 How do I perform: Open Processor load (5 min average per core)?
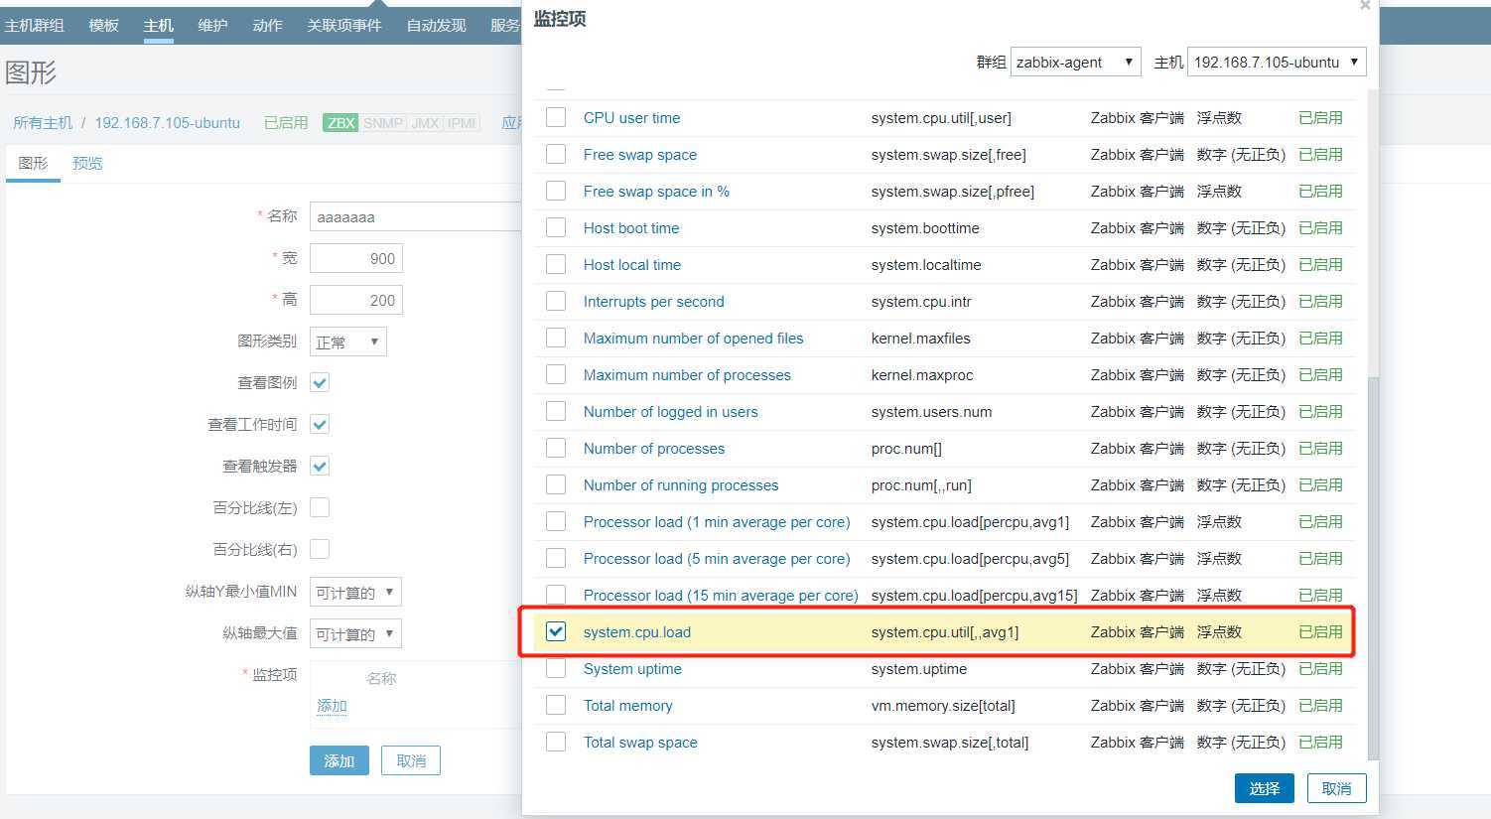[717, 558]
